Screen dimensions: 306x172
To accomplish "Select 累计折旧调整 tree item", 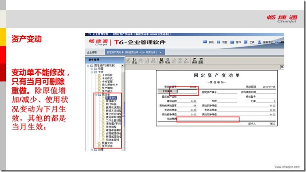I will coord(114,114).
